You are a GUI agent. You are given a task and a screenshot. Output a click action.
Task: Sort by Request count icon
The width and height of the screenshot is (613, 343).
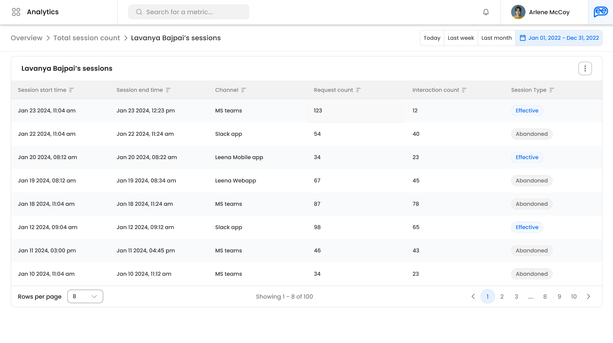click(358, 90)
